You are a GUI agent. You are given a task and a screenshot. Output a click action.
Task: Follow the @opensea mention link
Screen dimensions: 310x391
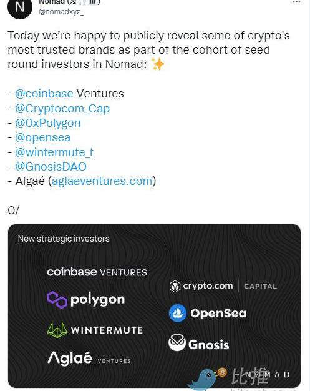tap(42, 137)
